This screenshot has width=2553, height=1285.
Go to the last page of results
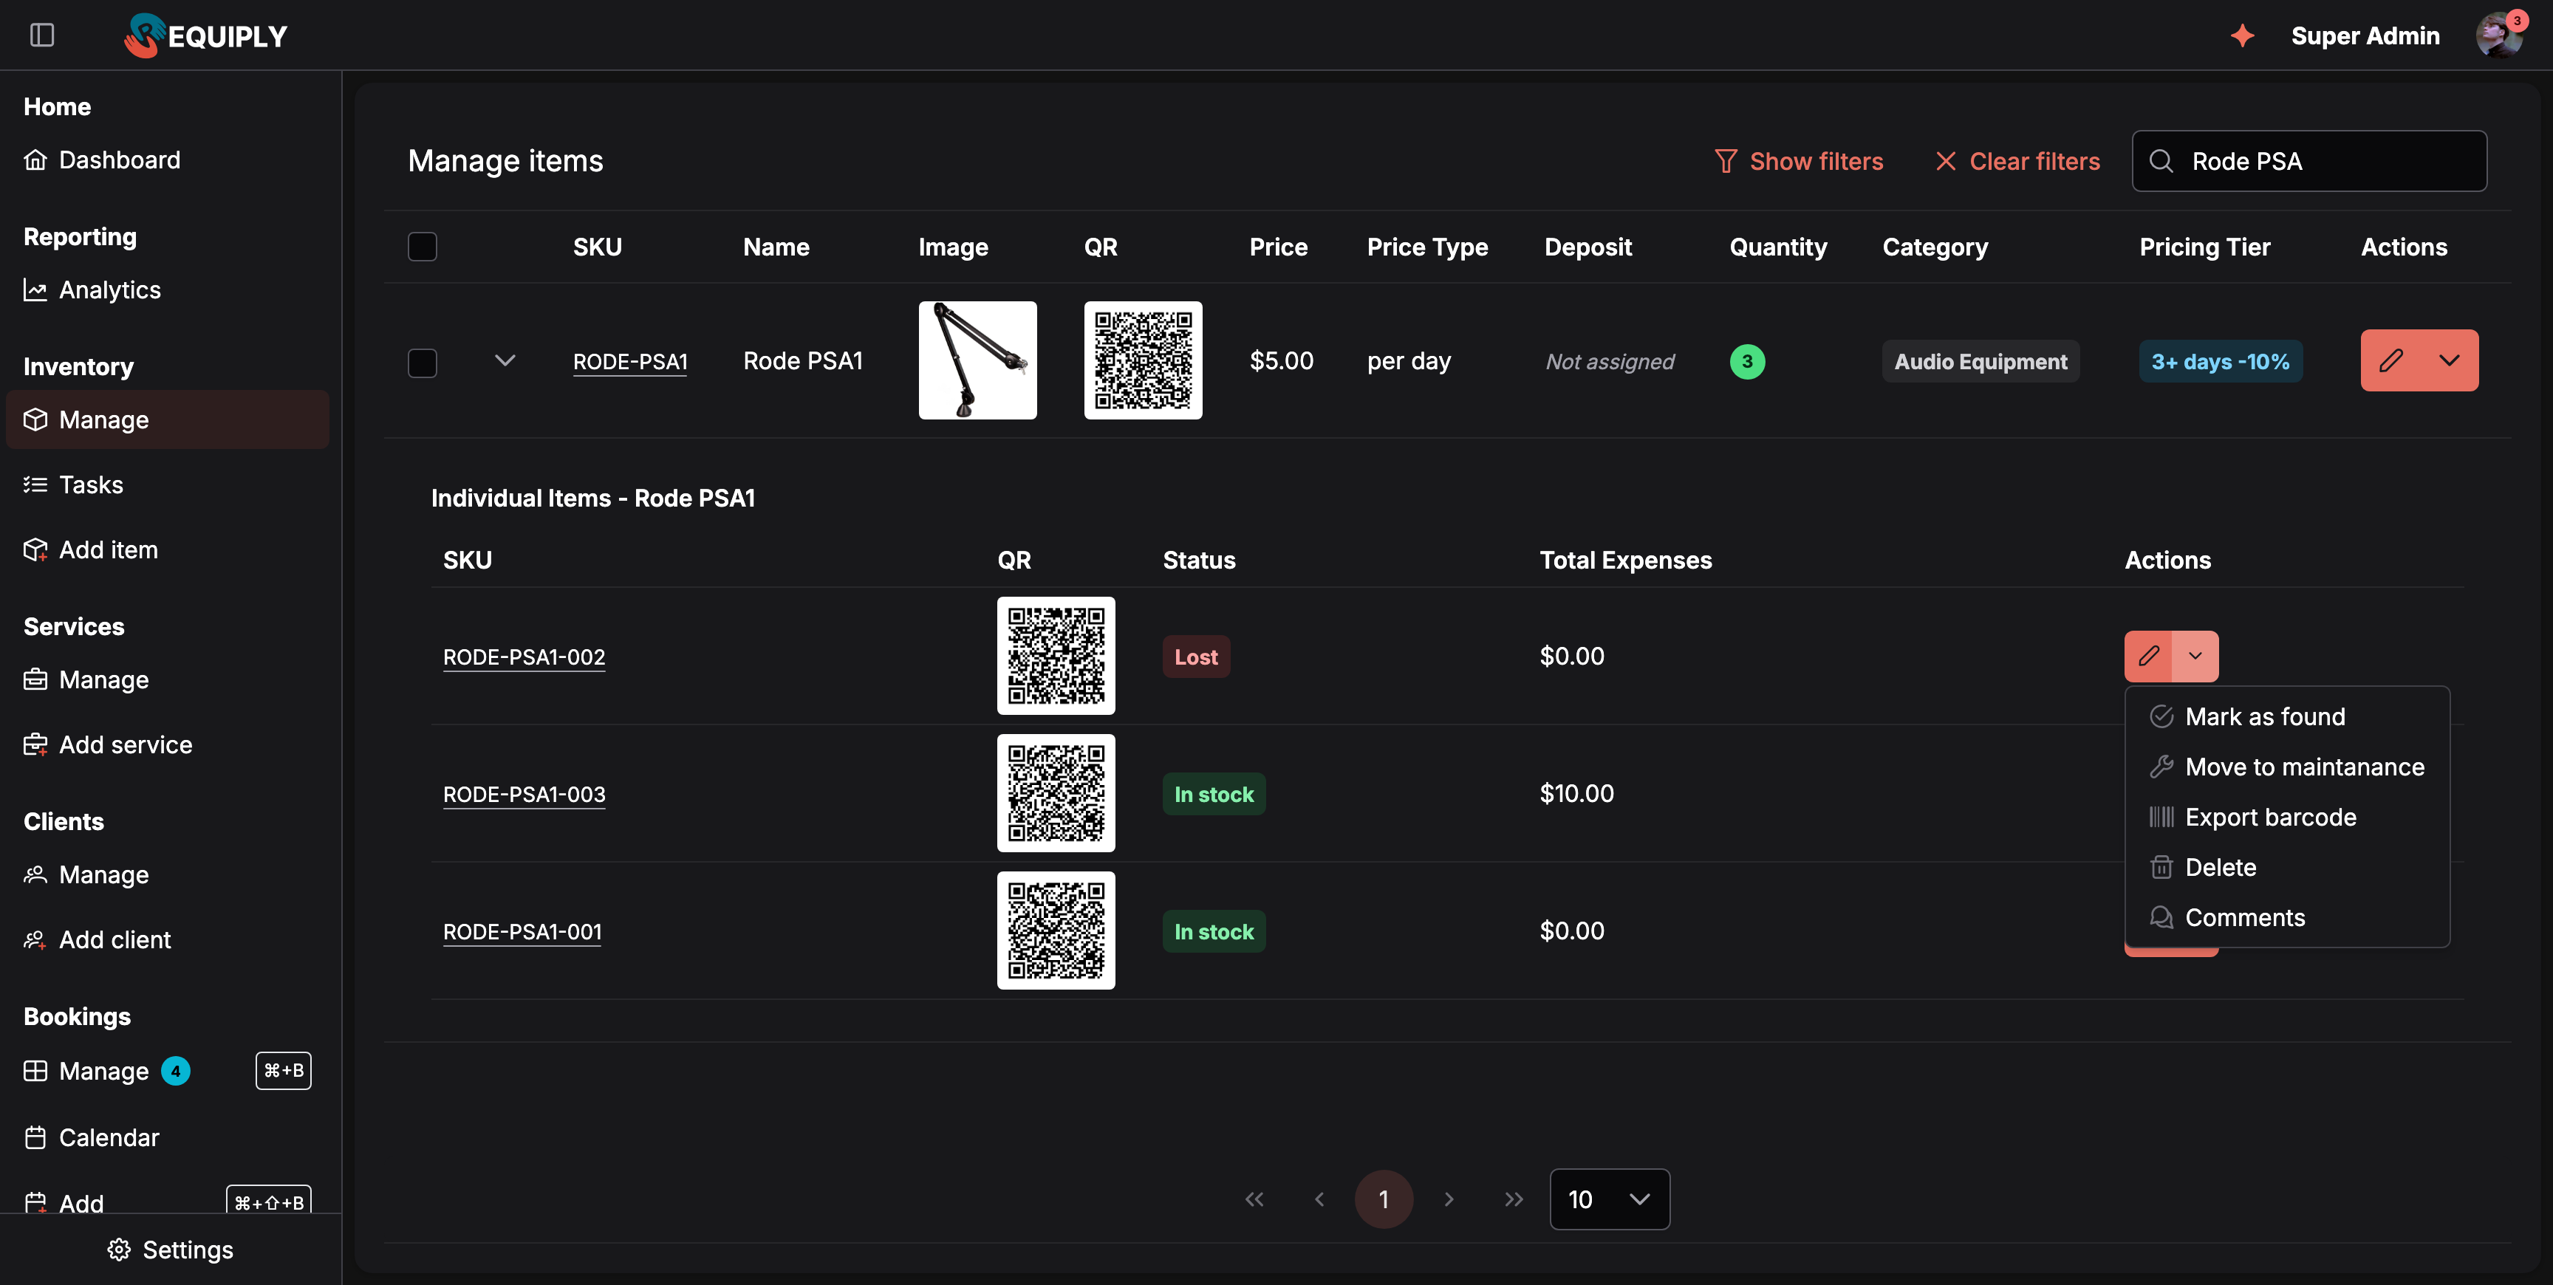pyautogui.click(x=1514, y=1200)
